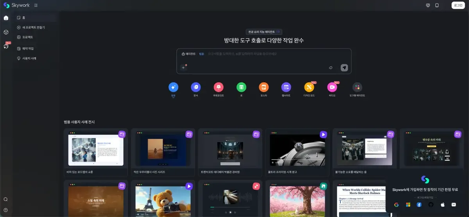Open the 불가능한 소포를 배달하는 용 card

tap(365, 152)
